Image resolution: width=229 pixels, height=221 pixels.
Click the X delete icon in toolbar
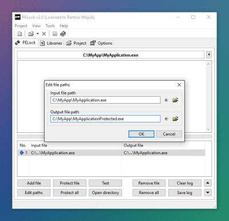coord(44,34)
